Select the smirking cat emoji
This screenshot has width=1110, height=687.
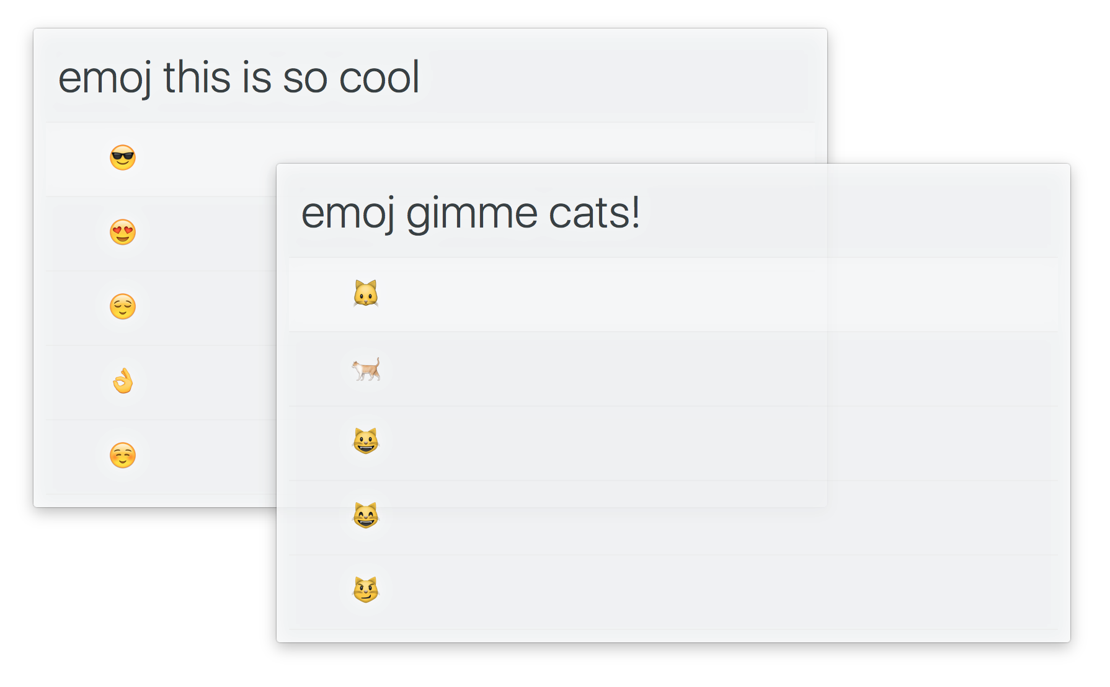coord(366,590)
